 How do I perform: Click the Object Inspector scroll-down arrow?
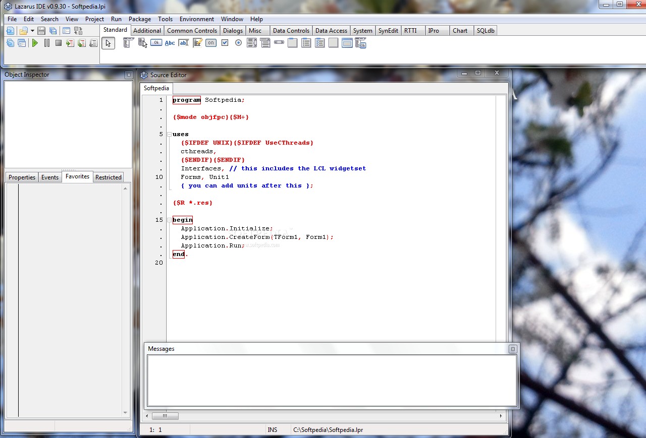point(126,413)
